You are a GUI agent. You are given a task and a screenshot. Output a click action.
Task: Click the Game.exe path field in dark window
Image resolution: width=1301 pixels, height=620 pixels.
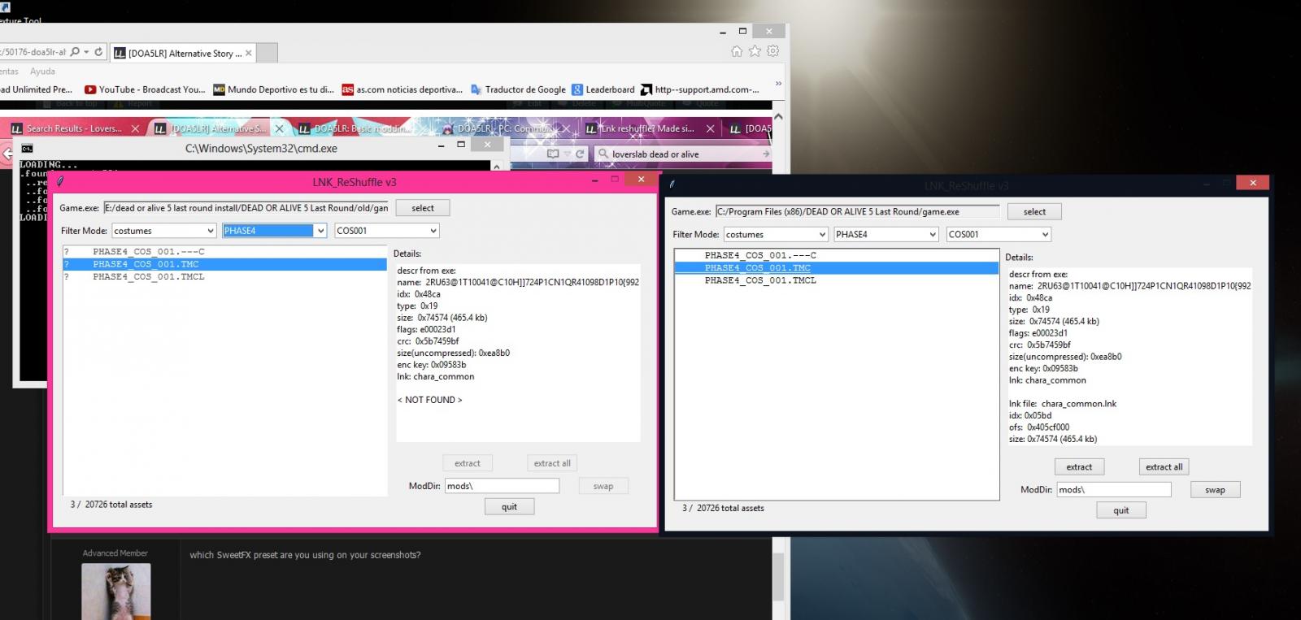(x=858, y=211)
